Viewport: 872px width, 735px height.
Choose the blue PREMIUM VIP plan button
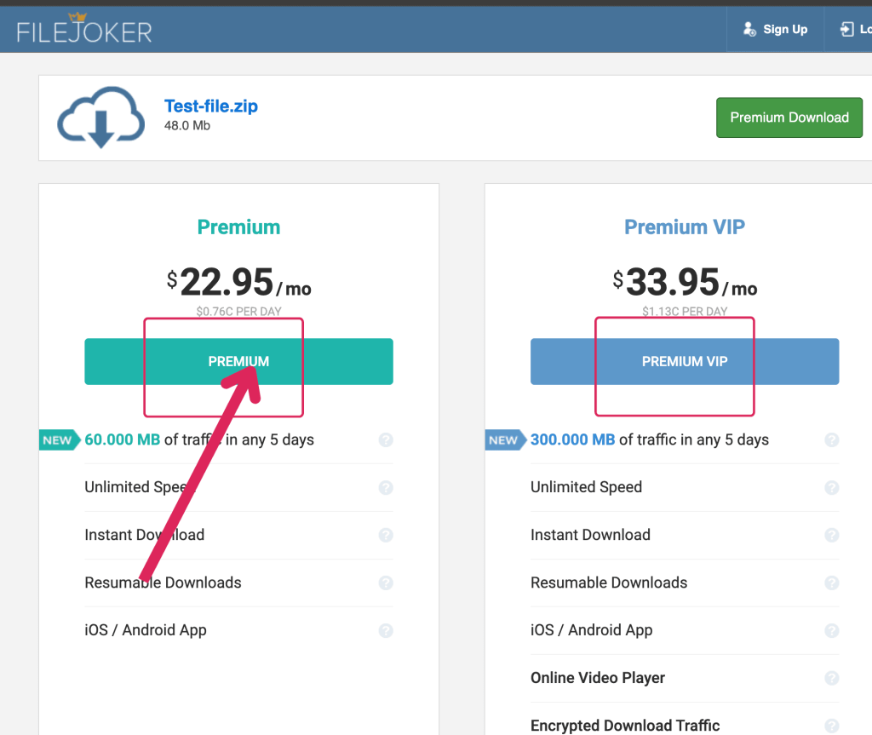685,362
